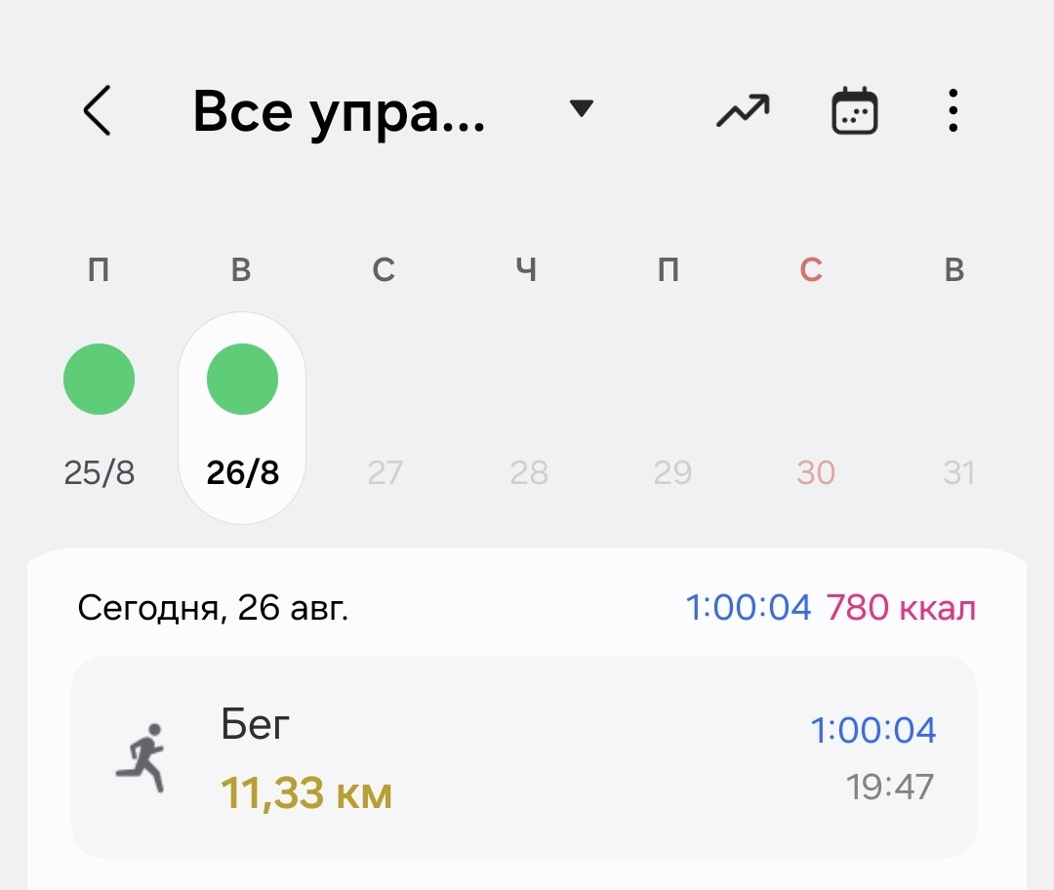This screenshot has width=1054, height=890.
Task: Choose date 25/8 in week strip
Action: (x=100, y=472)
